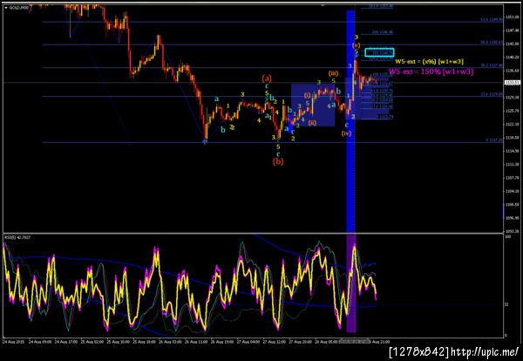Select the (ii) wave label
Viewport: 523px width, 361px height.
312,123
